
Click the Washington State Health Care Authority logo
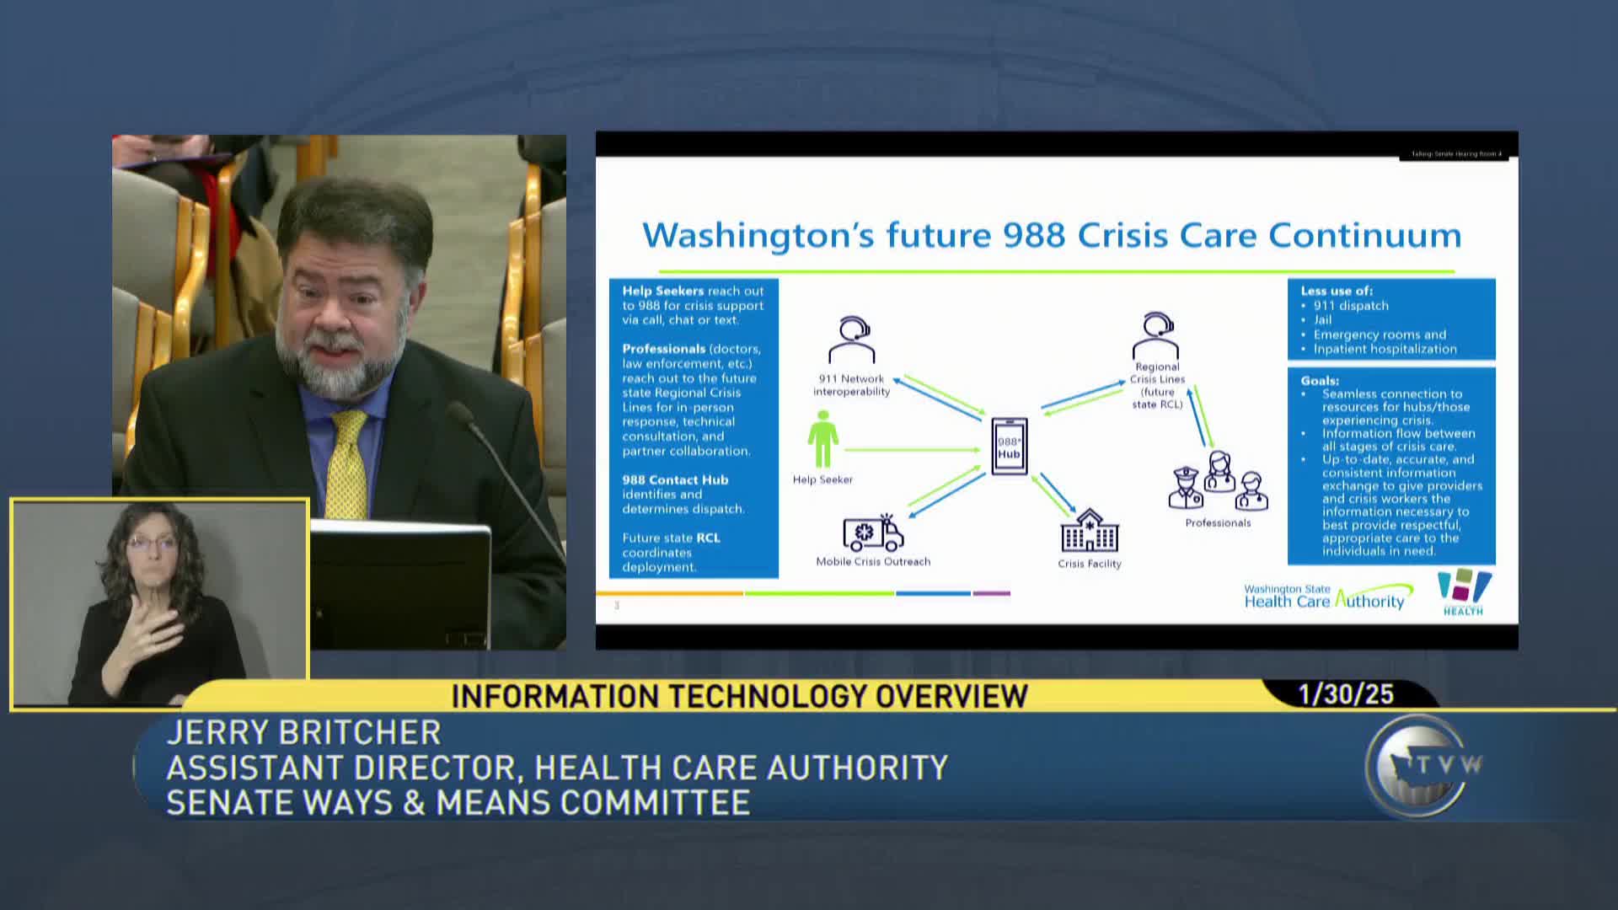click(x=1325, y=597)
